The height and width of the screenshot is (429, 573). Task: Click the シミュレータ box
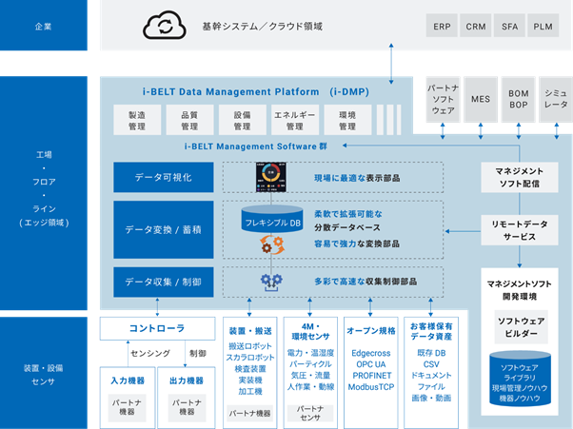(x=556, y=99)
